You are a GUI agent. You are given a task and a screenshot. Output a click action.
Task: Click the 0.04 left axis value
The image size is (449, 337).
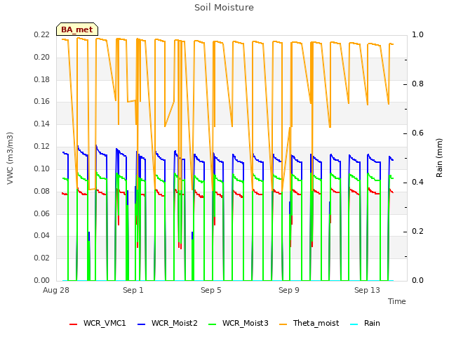coord(42,236)
